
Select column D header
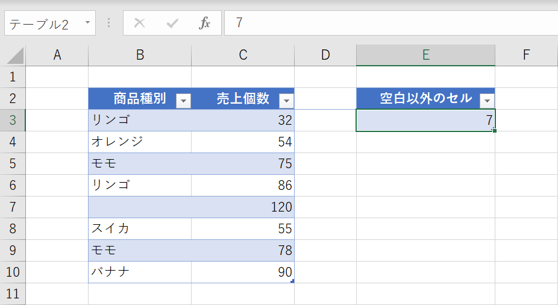point(325,55)
